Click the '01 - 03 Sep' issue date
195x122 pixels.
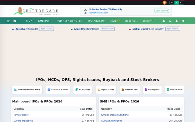coord(88,115)
